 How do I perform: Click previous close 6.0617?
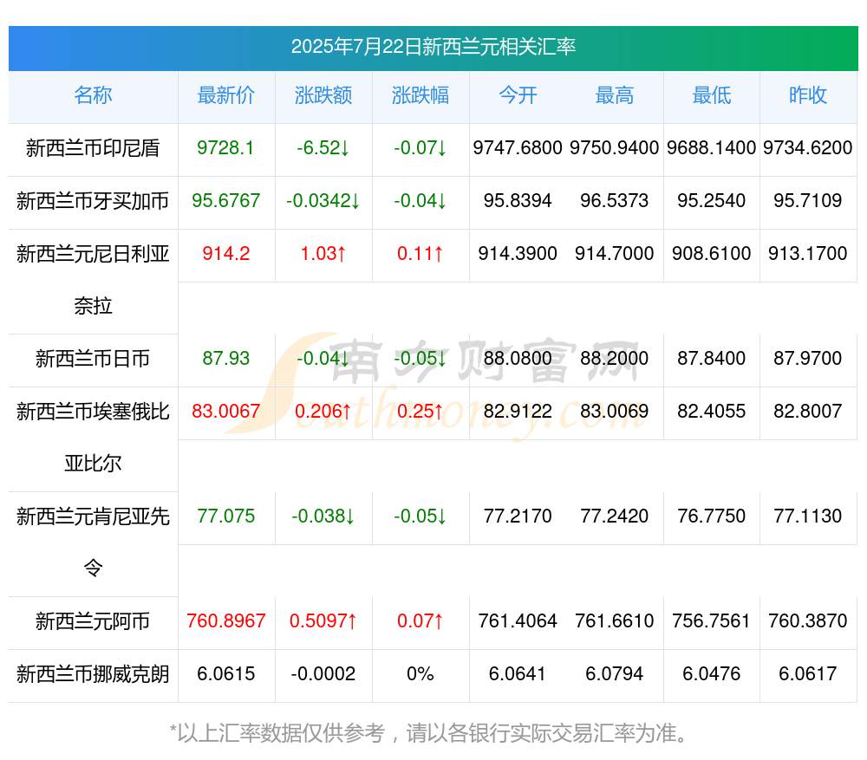click(x=808, y=674)
